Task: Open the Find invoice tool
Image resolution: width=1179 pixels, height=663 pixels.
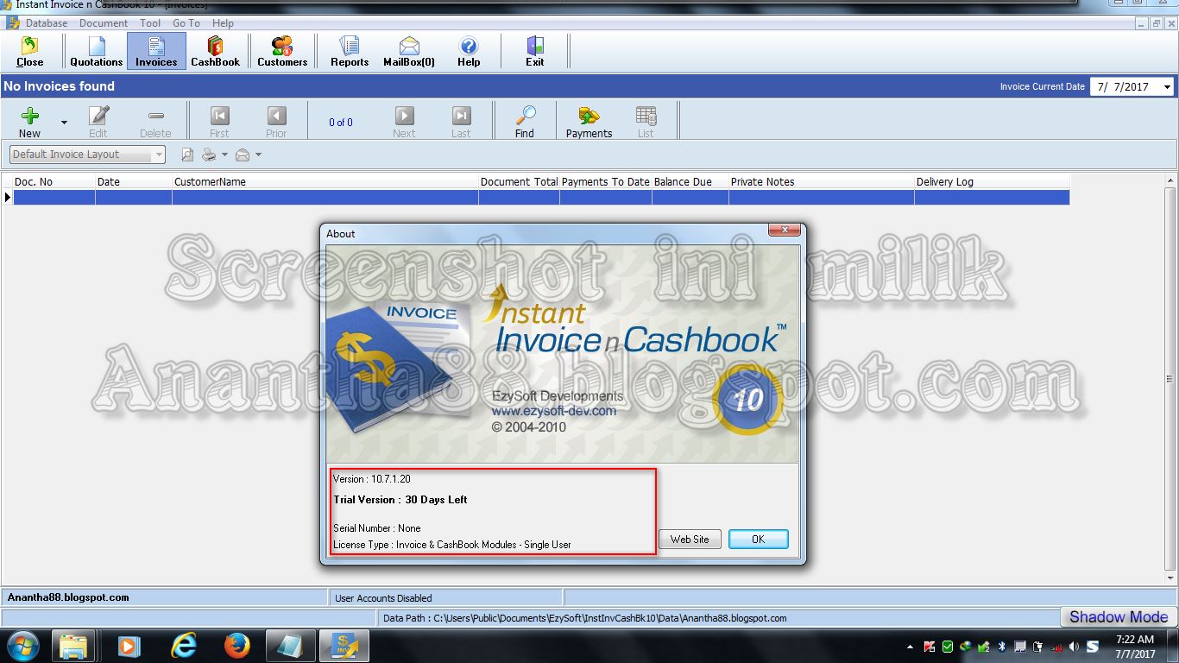Action: tap(525, 122)
